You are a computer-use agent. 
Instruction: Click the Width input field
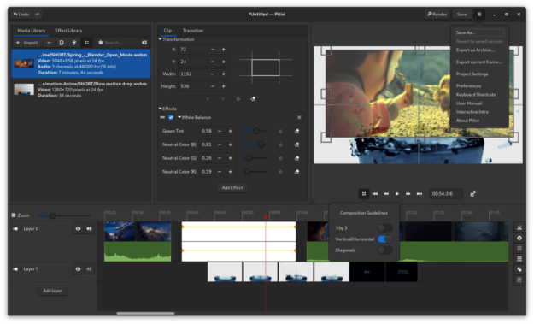click(x=193, y=74)
